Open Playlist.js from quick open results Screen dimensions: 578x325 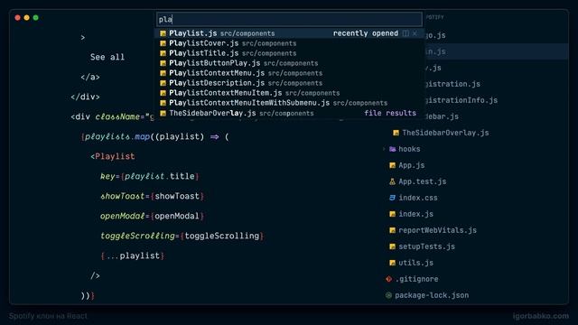289,33
